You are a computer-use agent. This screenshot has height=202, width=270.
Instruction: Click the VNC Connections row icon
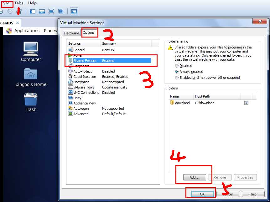(x=70, y=93)
